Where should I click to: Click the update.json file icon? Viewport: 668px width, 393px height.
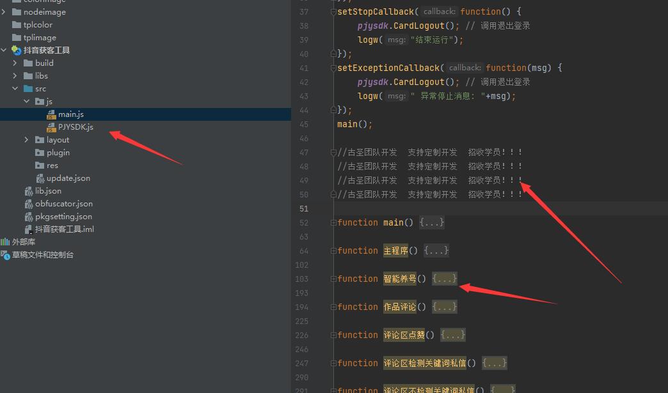40,178
